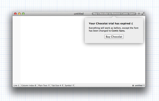Click the green zoom window button
159x101 pixels.
click(x=23, y=14)
